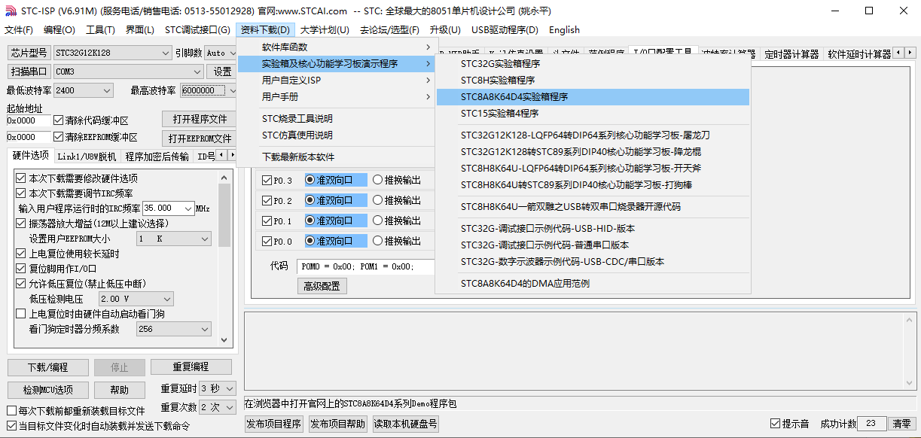Open the 文件(F) menu
The image size is (921, 438).
[x=19, y=30]
